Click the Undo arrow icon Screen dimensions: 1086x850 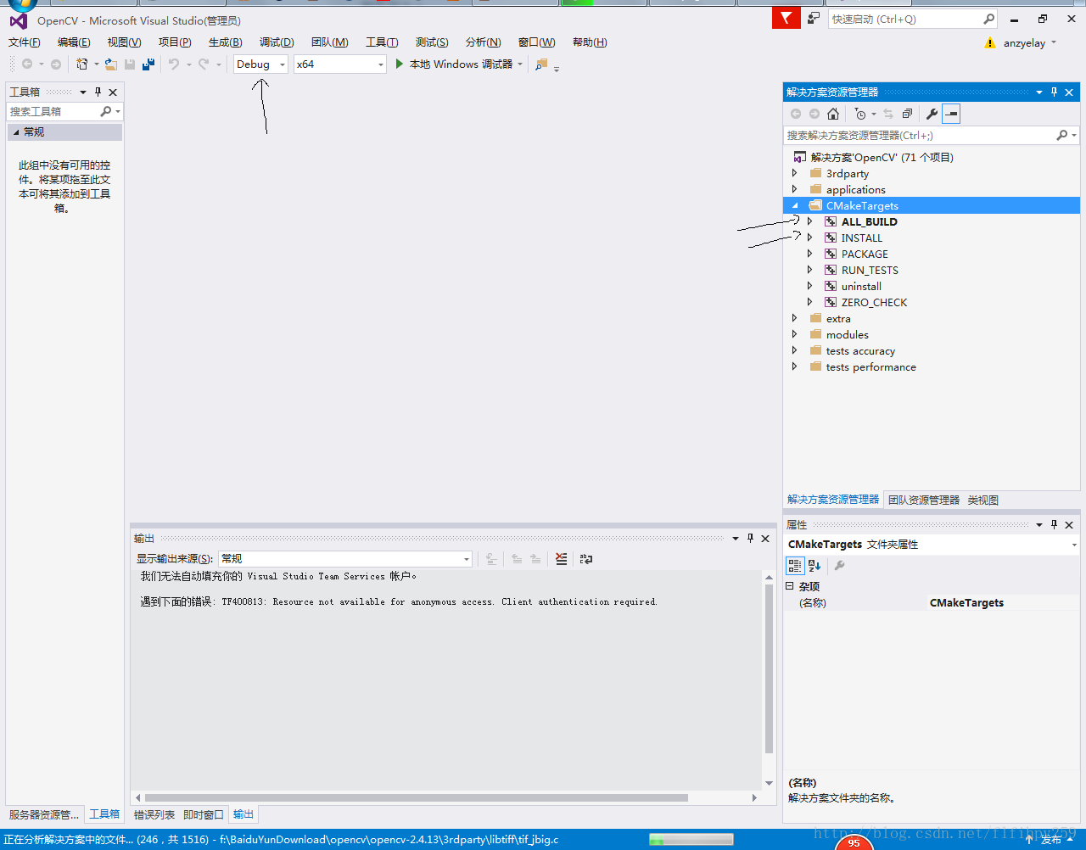174,64
